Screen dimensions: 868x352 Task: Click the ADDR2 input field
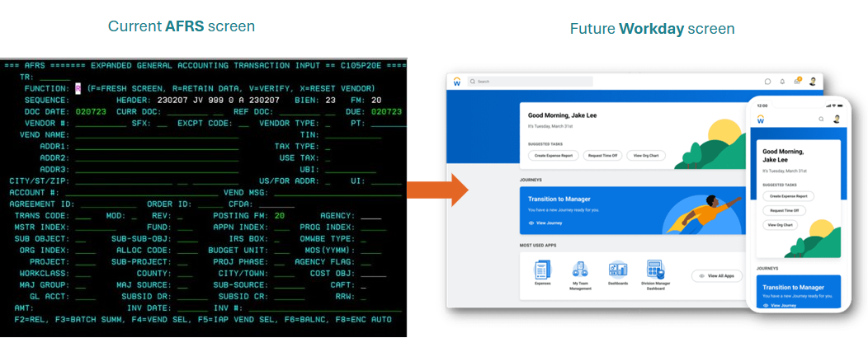158,157
